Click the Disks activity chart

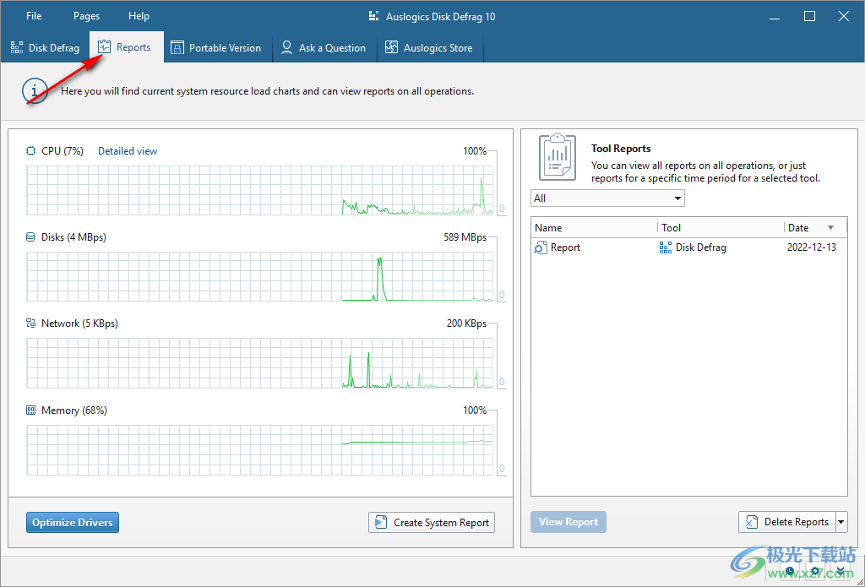[x=260, y=276]
